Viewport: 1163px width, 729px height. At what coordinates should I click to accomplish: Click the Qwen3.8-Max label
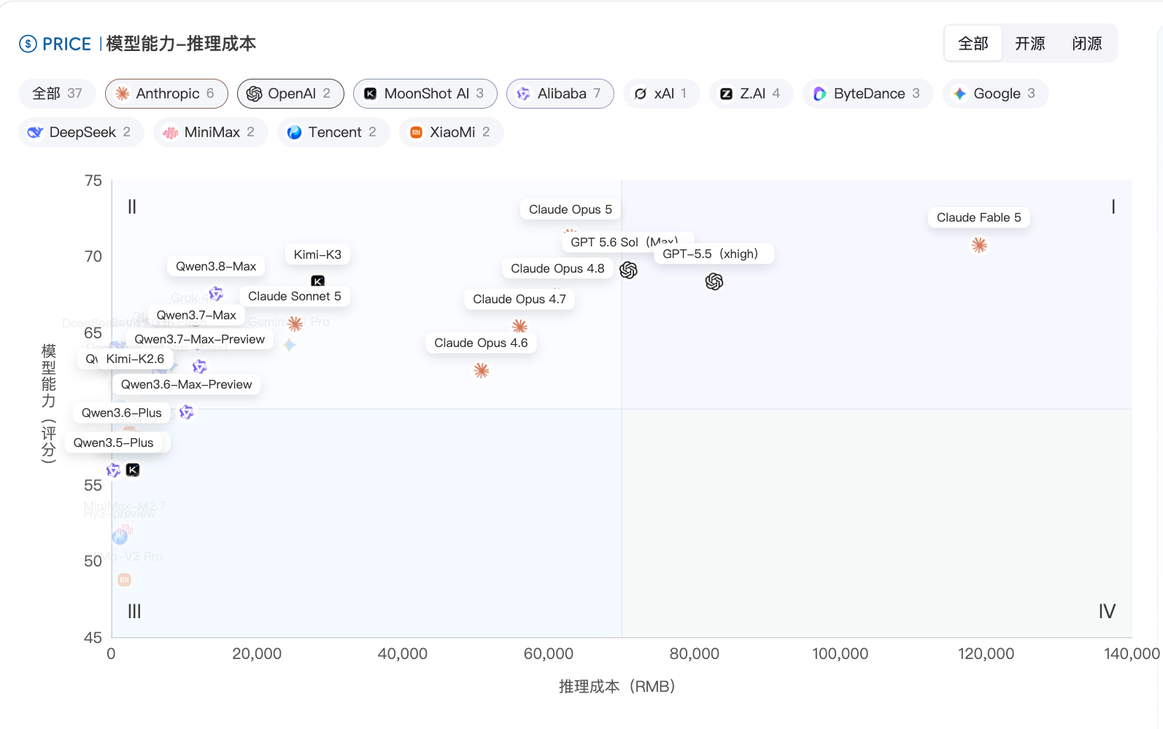click(216, 266)
